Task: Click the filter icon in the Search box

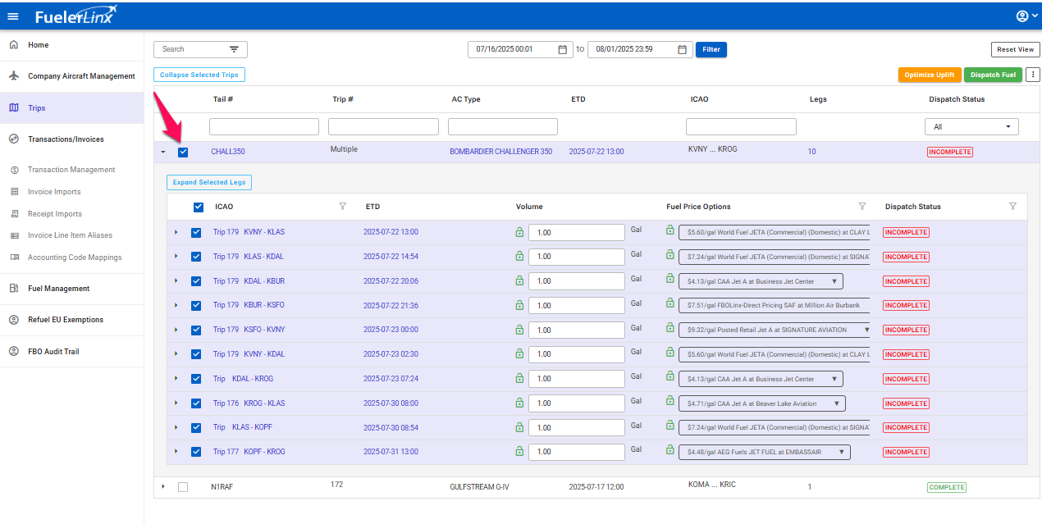Action: (234, 49)
